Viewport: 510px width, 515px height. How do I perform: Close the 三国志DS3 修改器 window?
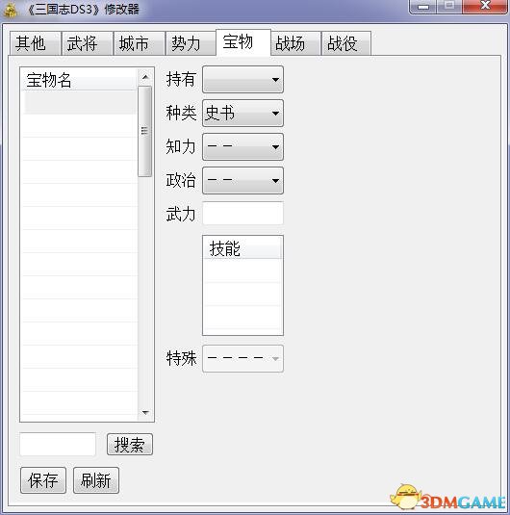click(x=485, y=6)
